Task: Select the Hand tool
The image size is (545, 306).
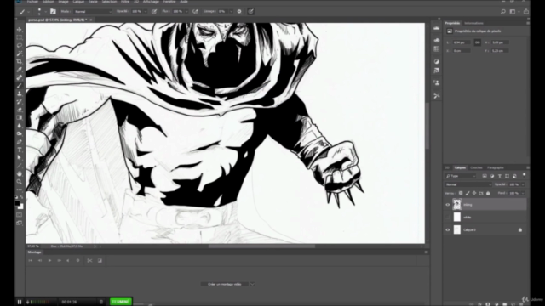Action: coord(20,173)
